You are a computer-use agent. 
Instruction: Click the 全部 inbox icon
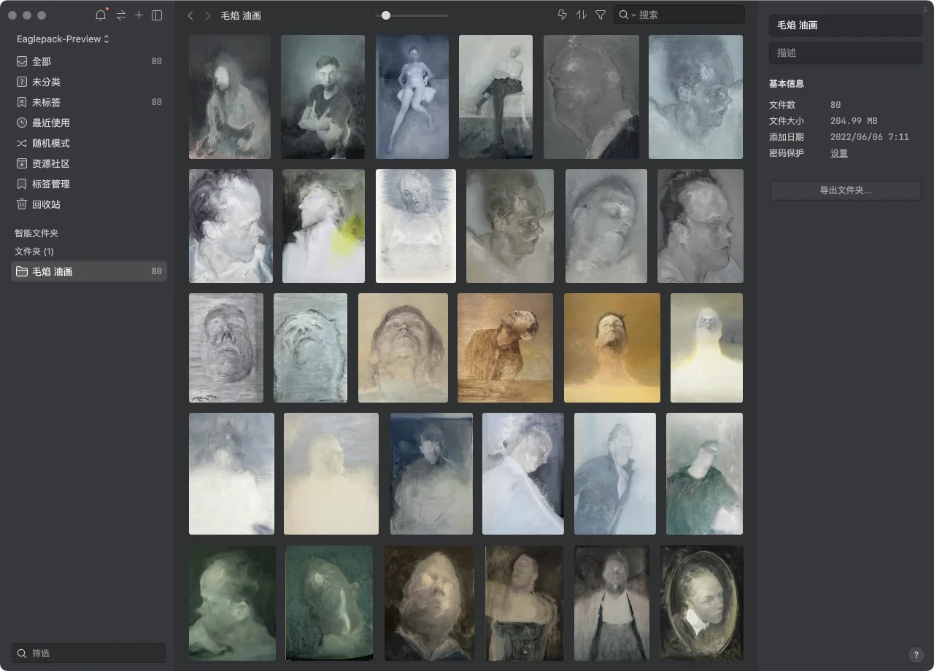tap(22, 61)
